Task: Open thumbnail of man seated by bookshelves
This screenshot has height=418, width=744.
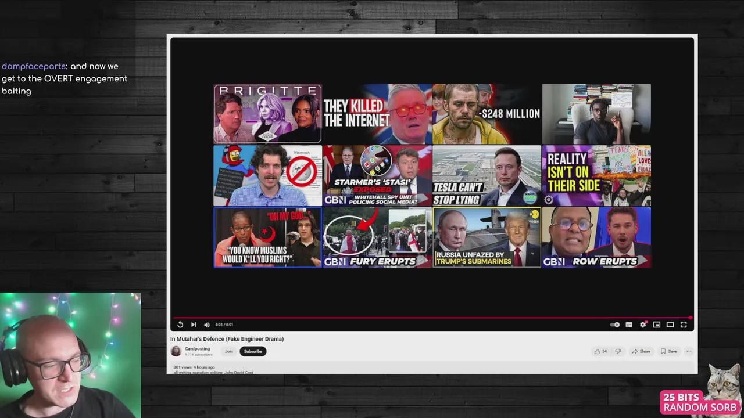Action: click(x=596, y=114)
